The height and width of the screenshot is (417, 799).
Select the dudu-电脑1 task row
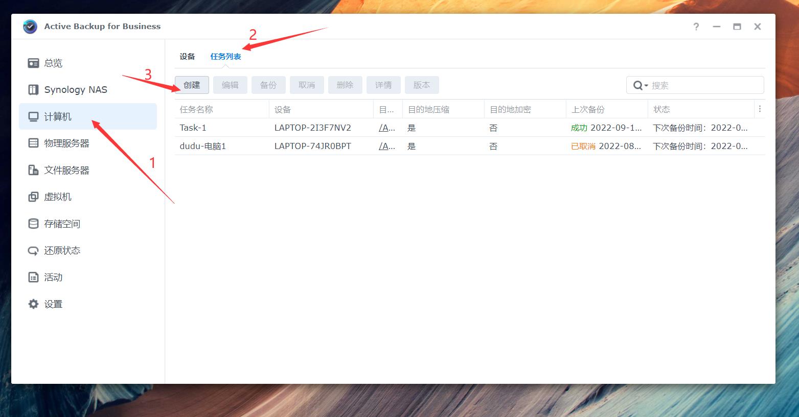pos(470,146)
